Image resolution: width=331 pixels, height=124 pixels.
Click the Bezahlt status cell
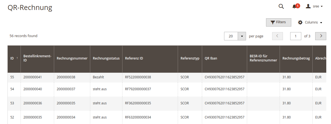coord(98,77)
